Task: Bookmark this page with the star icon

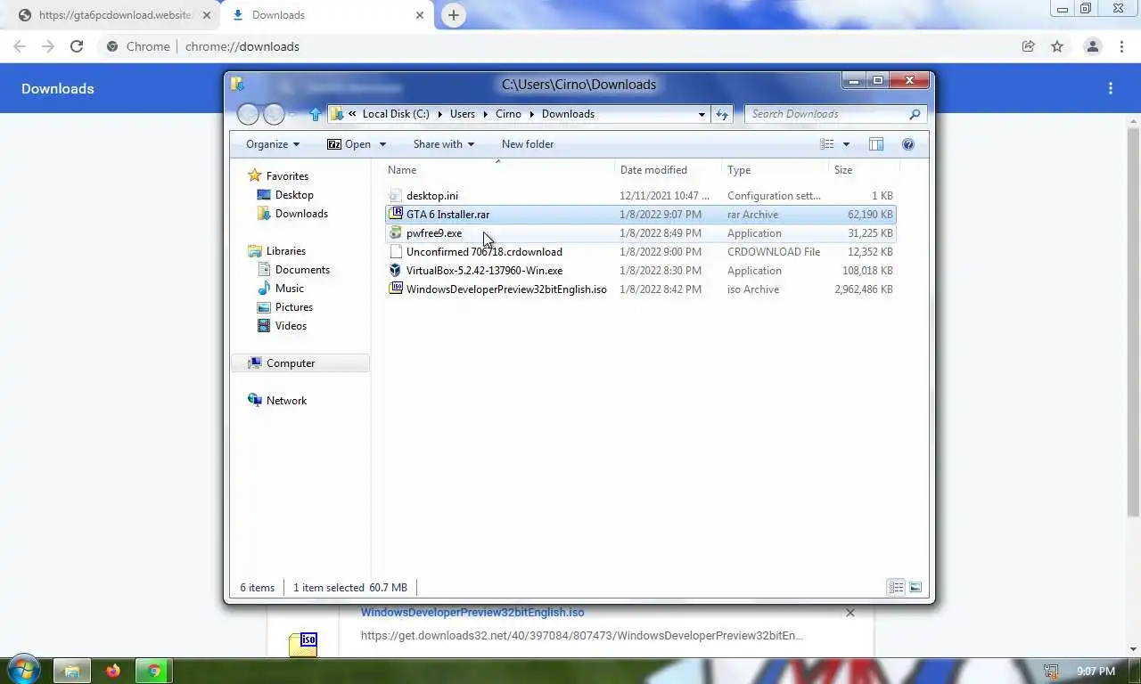Action: coord(1057,46)
